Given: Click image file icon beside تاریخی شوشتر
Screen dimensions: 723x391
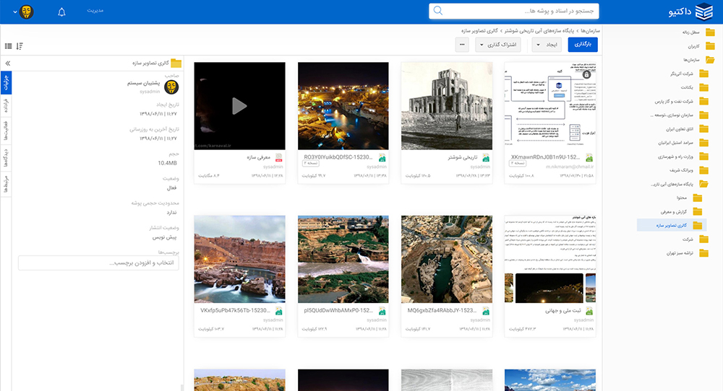Looking at the screenshot, I should (486, 158).
